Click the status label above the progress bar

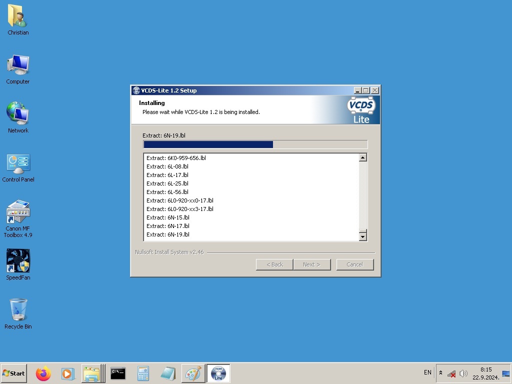coord(164,135)
